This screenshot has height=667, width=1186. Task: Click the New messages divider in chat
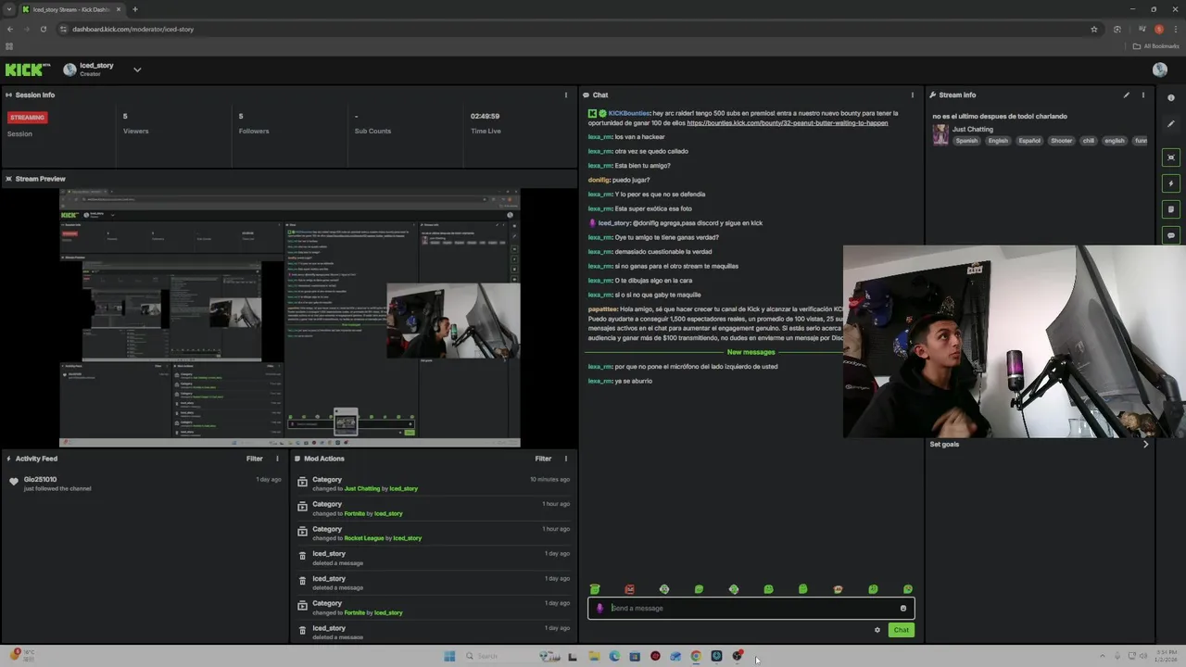(751, 352)
